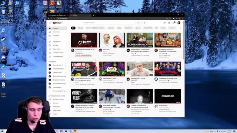The height and width of the screenshot is (133, 237).
Task: Select the 'Музыка' category chip
Action: 80,28
